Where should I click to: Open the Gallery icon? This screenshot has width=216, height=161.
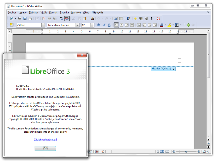141,18
